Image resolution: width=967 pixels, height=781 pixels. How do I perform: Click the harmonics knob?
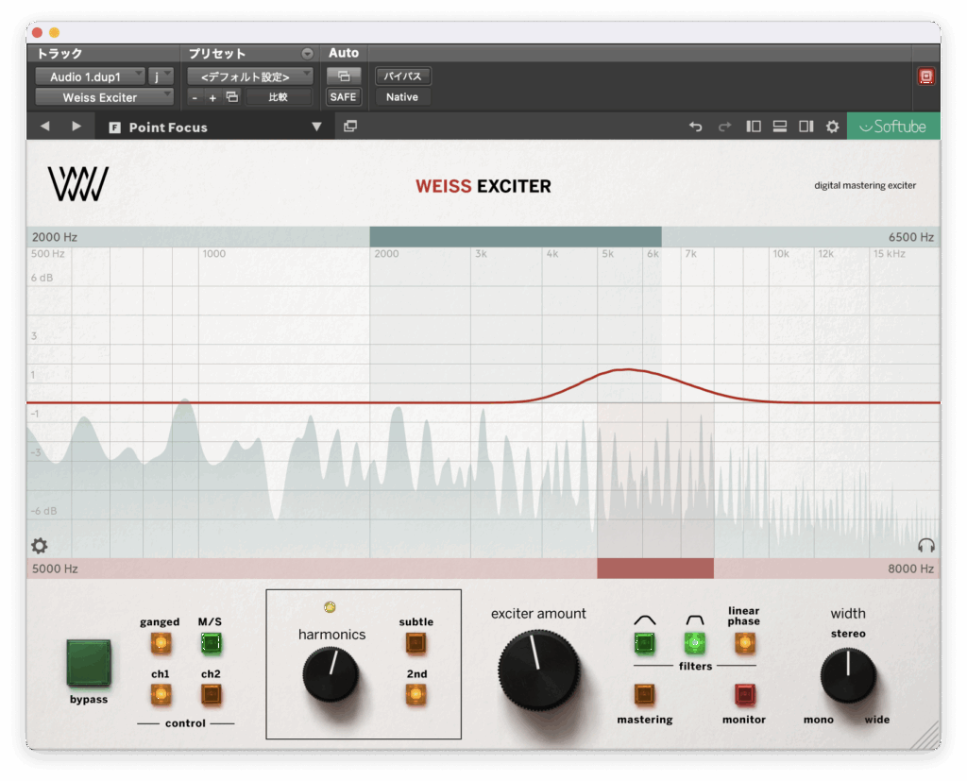(331, 675)
